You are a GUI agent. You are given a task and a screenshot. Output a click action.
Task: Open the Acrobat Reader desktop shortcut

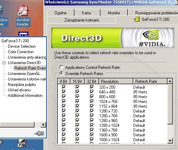tap(23, 16)
